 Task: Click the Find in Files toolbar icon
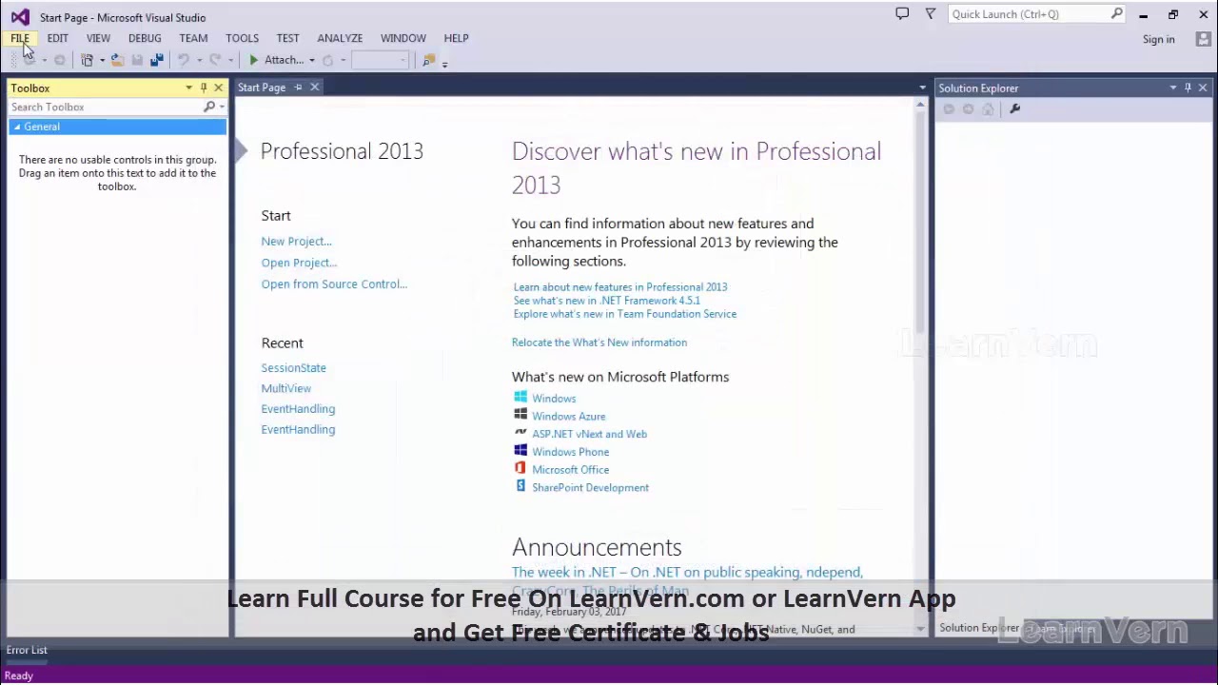[x=429, y=60]
